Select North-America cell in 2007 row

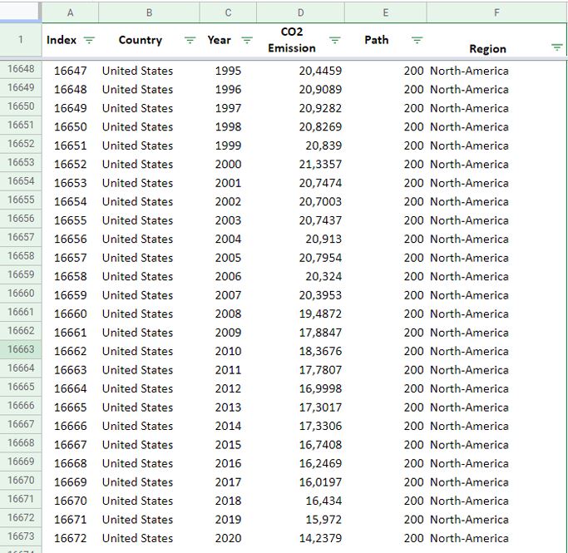[x=496, y=295]
